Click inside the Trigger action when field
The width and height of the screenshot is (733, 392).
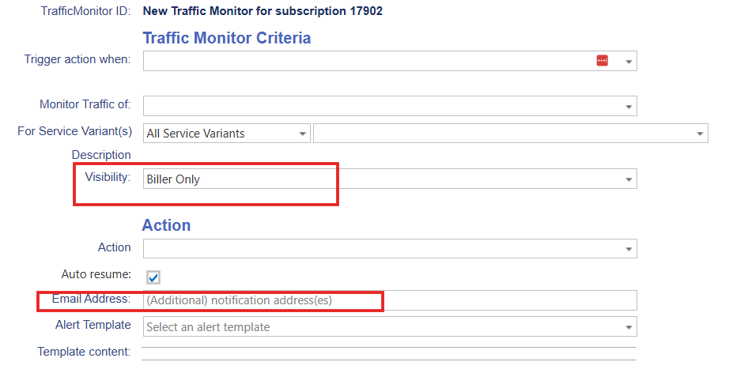pyautogui.click(x=364, y=61)
